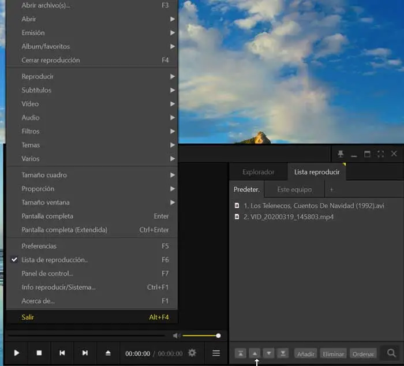Choose Abrir archivo(s)... from the menu
Image resolution: width=404 pixels, height=366 pixels.
click(92, 5)
